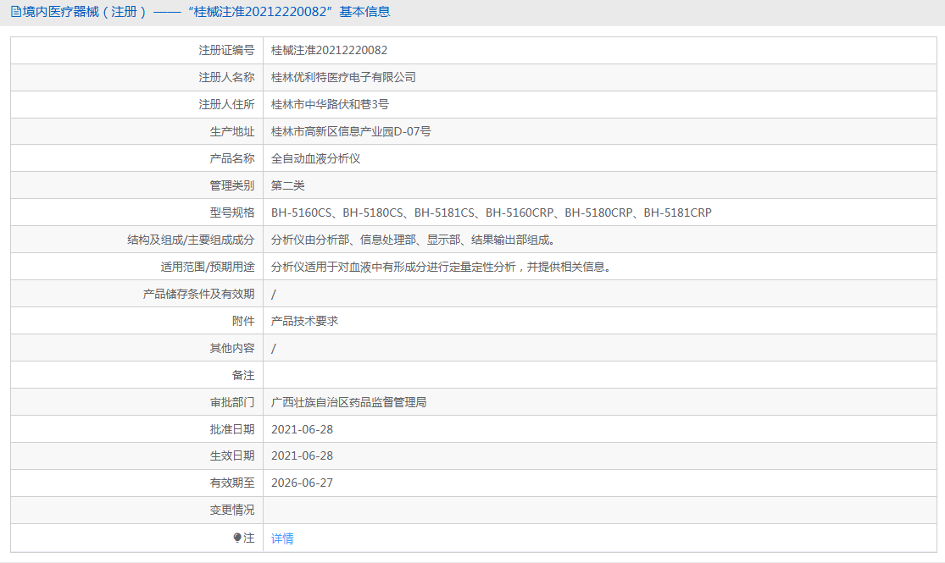
Task: Select address 桂林市中华路伏和巷3号
Action: click(331, 104)
